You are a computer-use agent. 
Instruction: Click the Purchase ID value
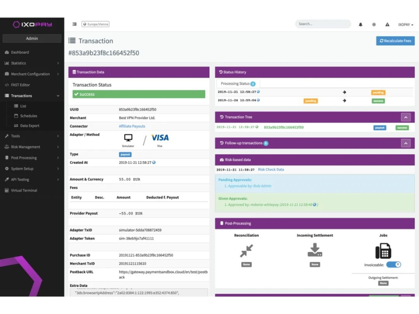click(x=146, y=255)
